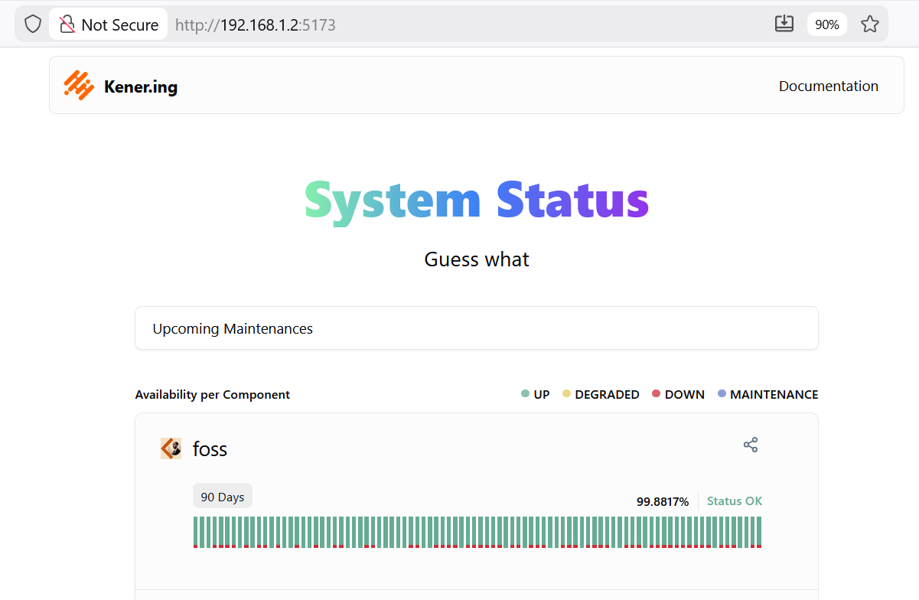Viewport: 919px width, 600px height.
Task: Open the 90% zoom control
Action: (x=826, y=23)
